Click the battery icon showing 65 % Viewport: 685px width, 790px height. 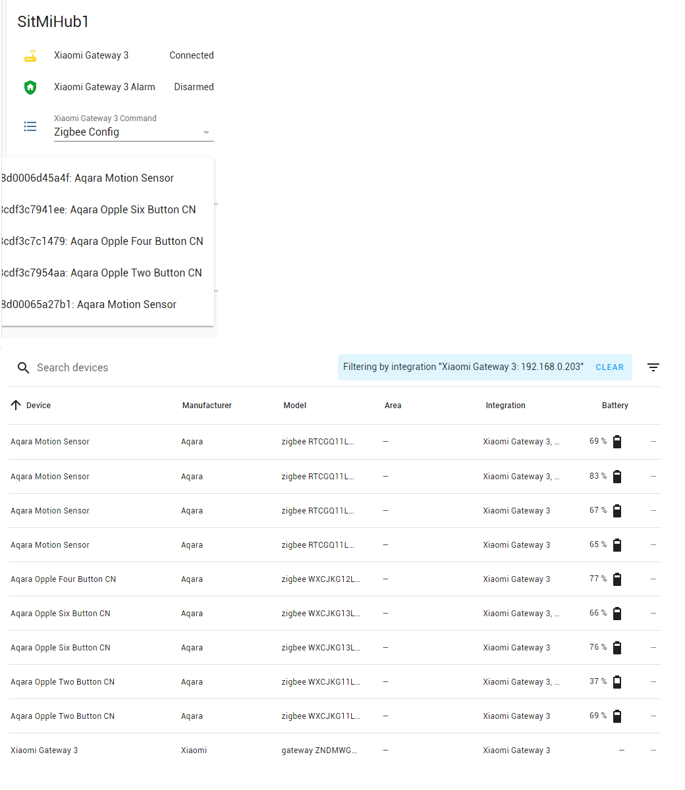click(617, 545)
